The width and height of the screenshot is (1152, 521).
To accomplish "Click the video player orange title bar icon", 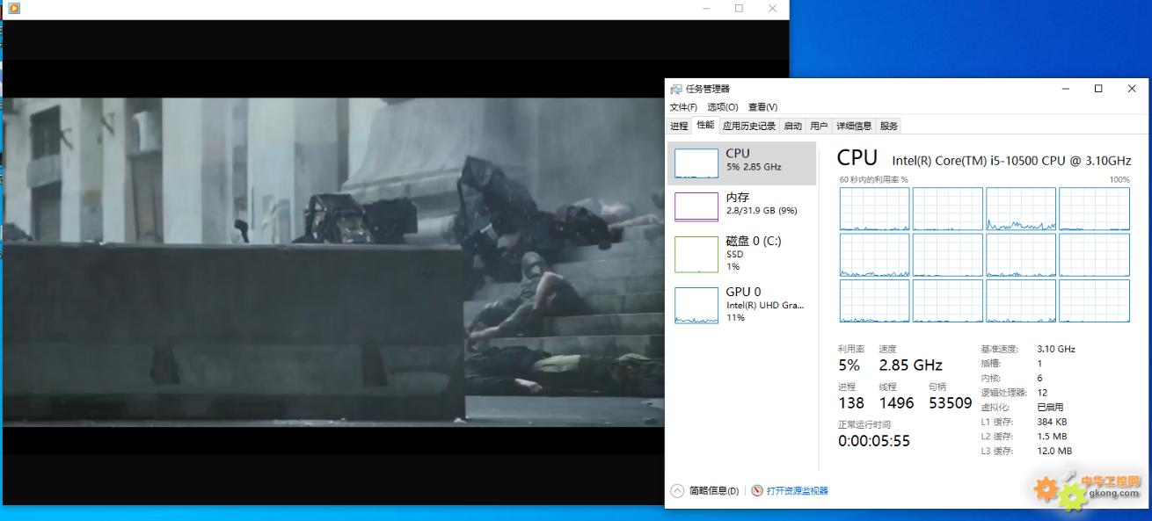I will tap(13, 8).
